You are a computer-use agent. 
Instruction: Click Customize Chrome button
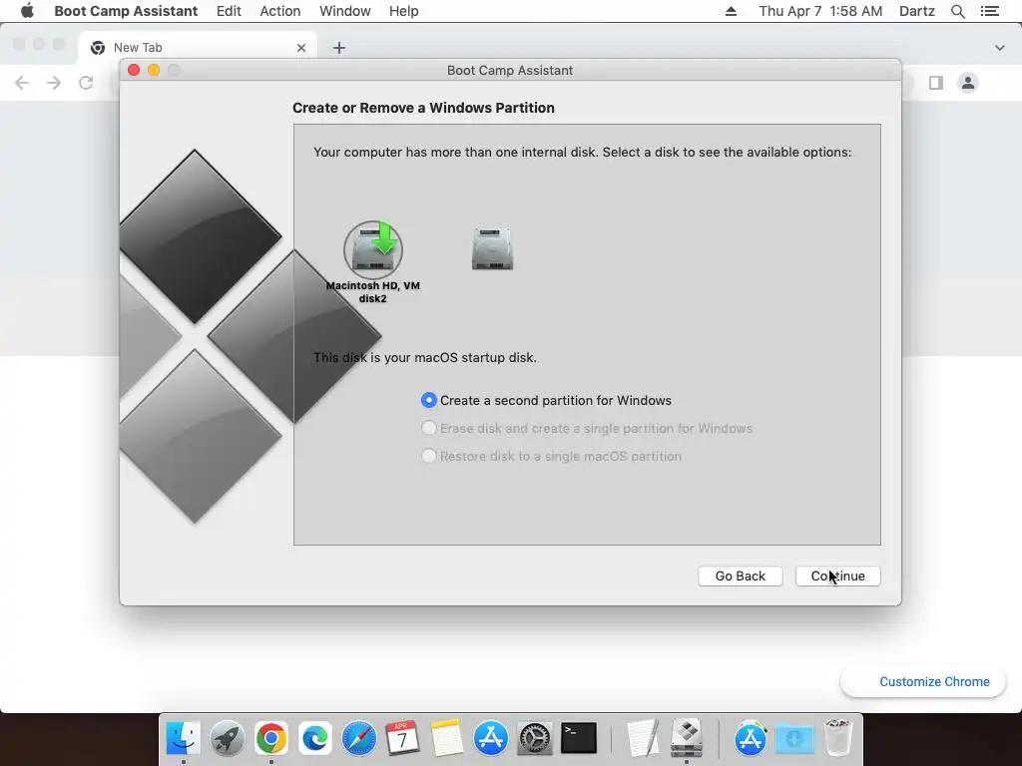click(x=923, y=681)
